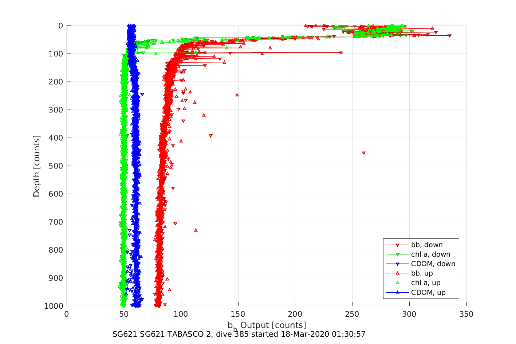Click the 'bb Output [counts]' x-axis label

click(267, 326)
